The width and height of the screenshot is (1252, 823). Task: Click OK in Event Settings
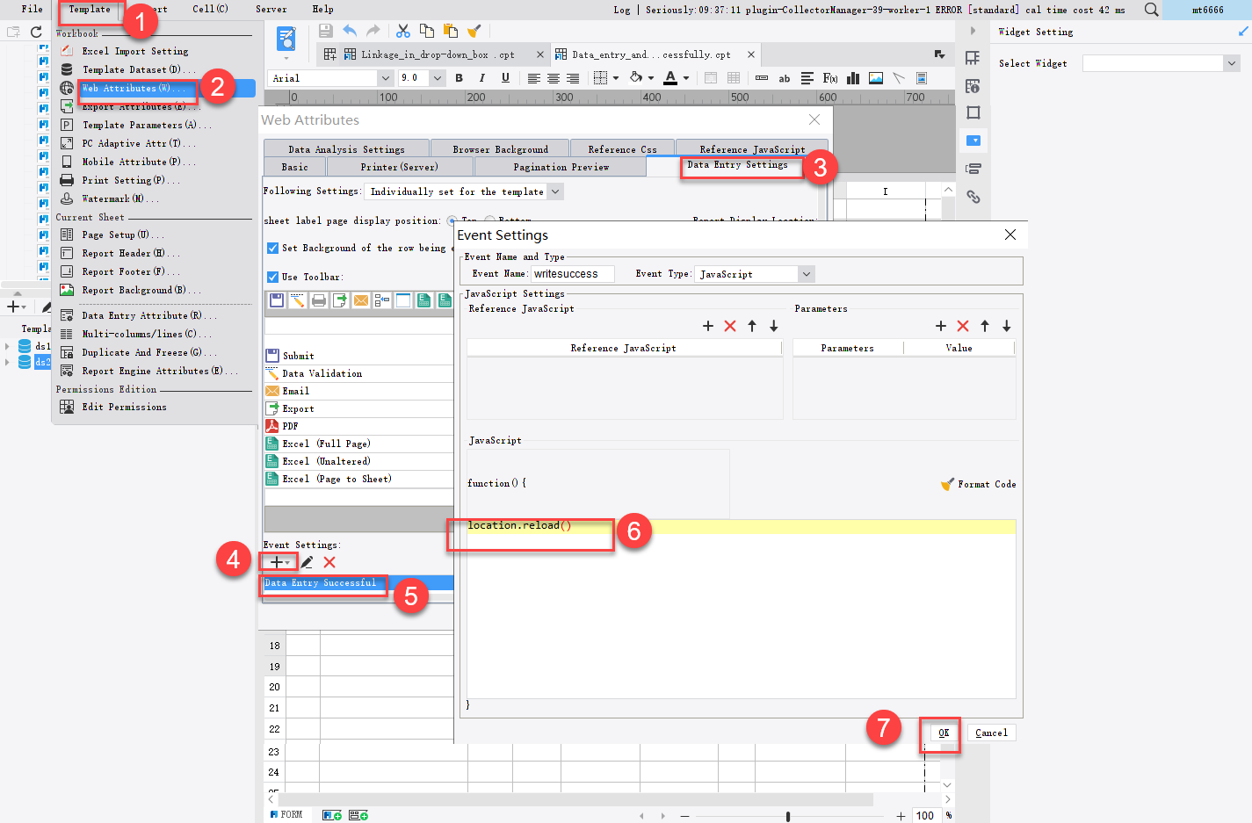(944, 733)
